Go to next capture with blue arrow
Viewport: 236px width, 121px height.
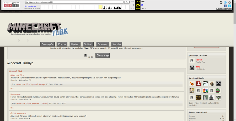click(x=142, y=5)
